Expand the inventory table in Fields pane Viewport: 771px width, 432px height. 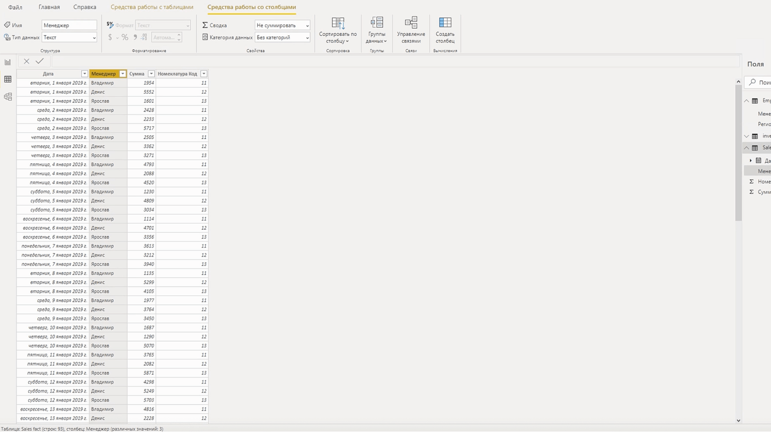pos(746,136)
